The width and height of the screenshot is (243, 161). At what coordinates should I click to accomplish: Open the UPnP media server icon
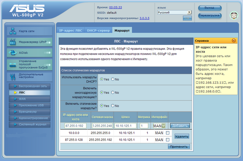coord(13,42)
